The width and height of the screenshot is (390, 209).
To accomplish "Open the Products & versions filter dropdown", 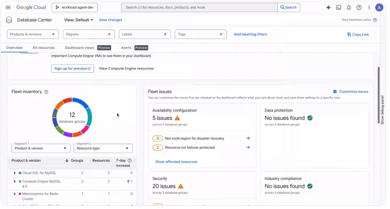I will click(x=33, y=34).
